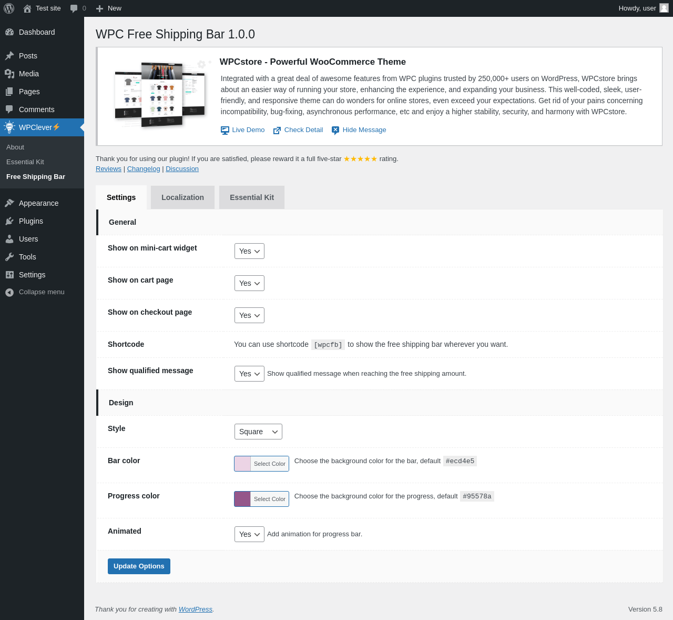This screenshot has width=673, height=620.
Task: Click the Version 5.8 footer text
Action: pos(645,609)
